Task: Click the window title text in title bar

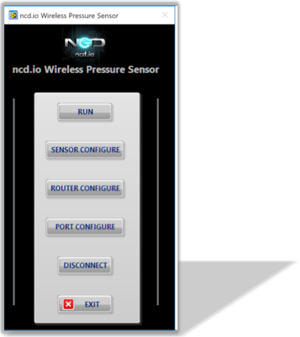Action: 69,15
